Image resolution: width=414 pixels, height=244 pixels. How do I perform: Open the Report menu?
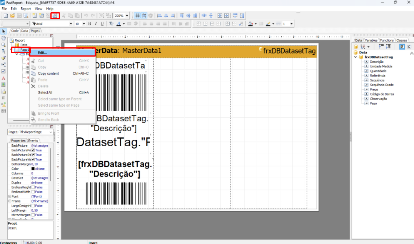(26, 8)
